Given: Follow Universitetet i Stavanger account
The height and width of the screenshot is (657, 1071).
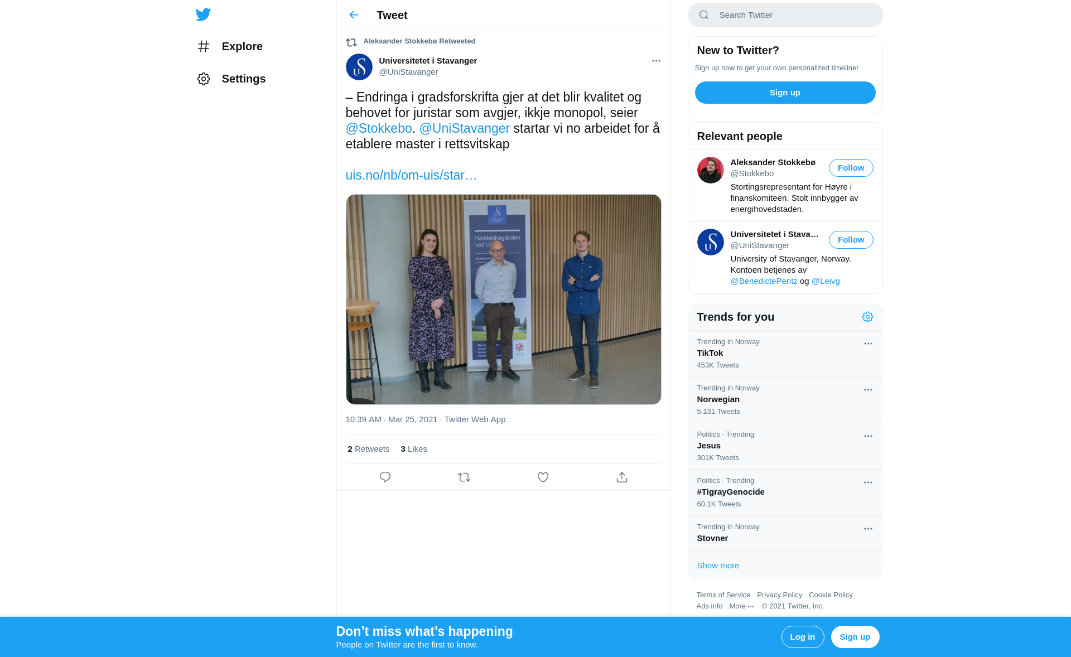Looking at the screenshot, I should pyautogui.click(x=851, y=240).
